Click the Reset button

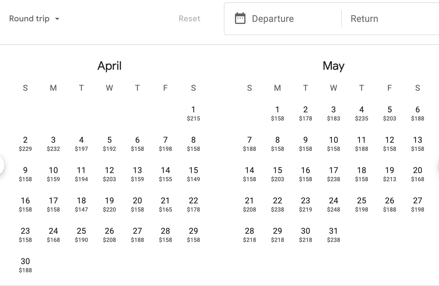coord(189,19)
